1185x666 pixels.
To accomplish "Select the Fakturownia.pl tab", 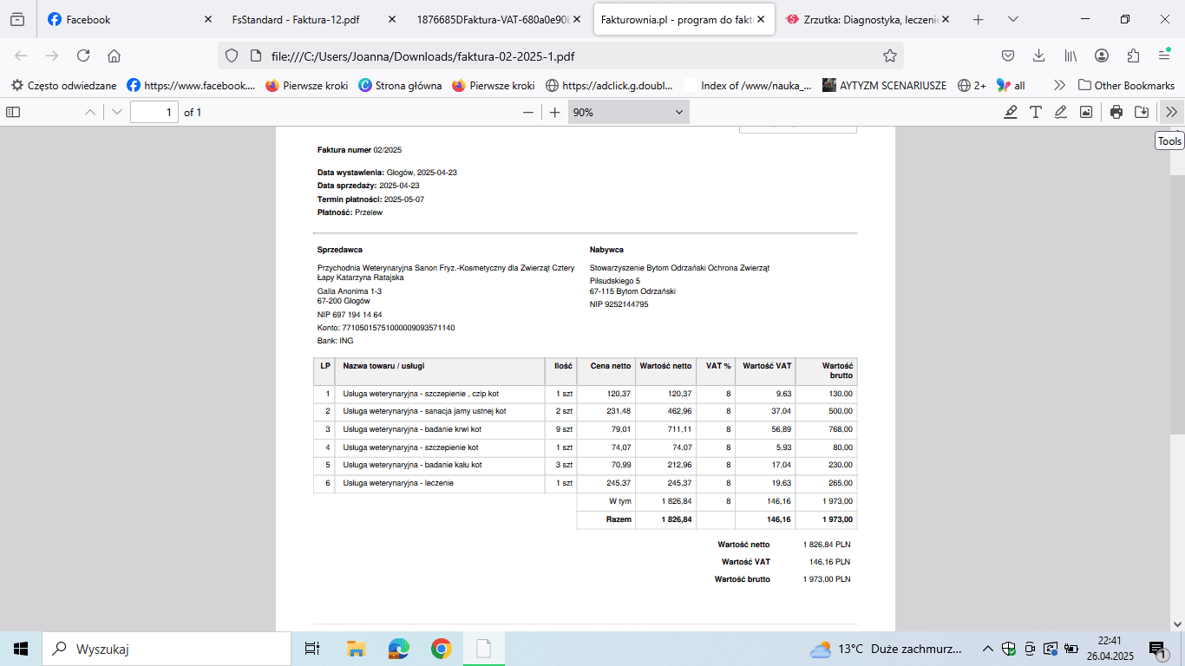I will pyautogui.click(x=684, y=19).
